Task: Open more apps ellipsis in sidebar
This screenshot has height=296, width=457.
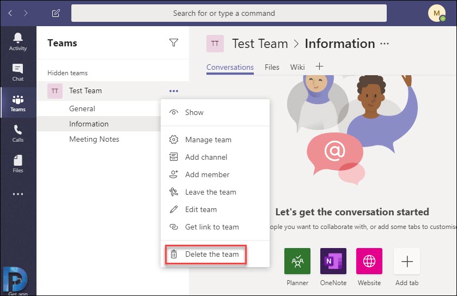Action: [18, 194]
